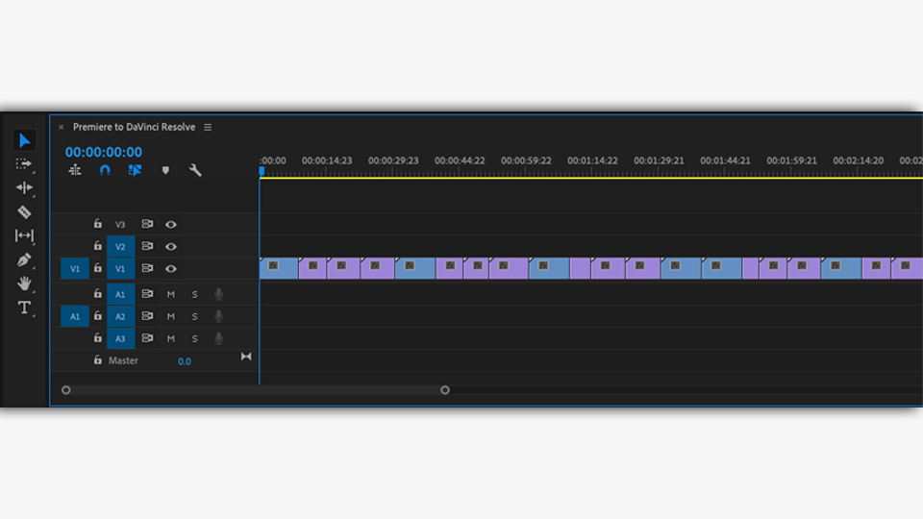
Task: Toggle sync lock on V2 track
Action: (147, 246)
